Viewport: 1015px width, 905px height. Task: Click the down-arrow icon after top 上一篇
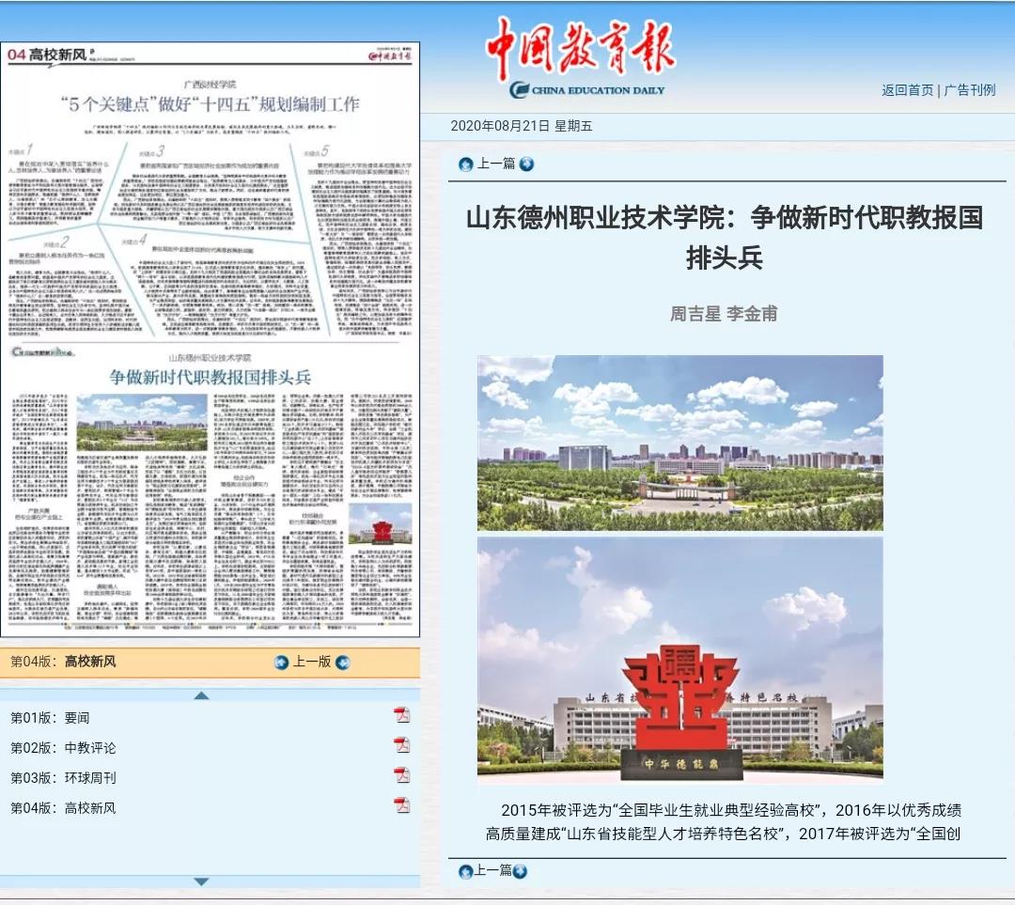point(526,164)
